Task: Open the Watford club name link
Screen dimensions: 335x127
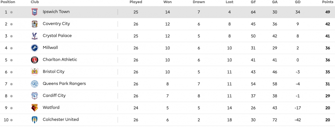Action: pyautogui.click(x=51, y=107)
